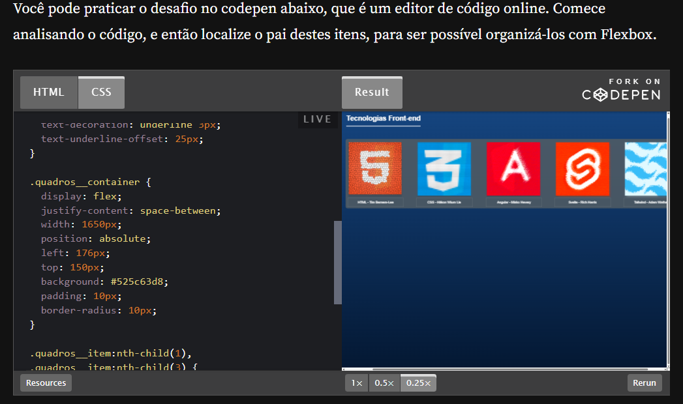Click the .quadros__container selector line

pyautogui.click(x=91, y=182)
